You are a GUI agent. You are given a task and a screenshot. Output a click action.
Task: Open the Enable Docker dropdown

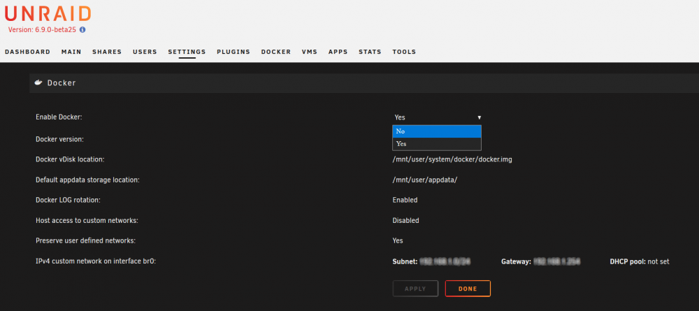438,117
